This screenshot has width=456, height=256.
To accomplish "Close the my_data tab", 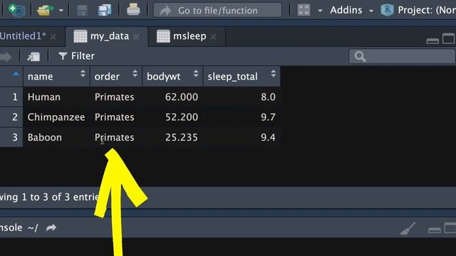I will (136, 37).
